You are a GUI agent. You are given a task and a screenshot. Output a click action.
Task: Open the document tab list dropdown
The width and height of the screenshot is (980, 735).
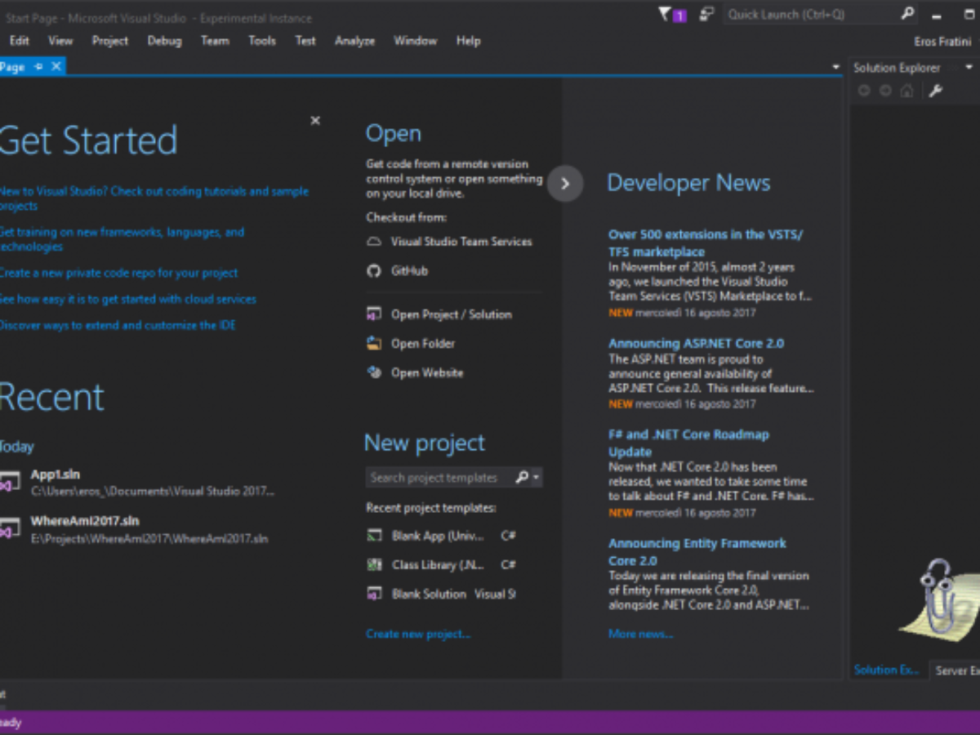click(x=835, y=67)
